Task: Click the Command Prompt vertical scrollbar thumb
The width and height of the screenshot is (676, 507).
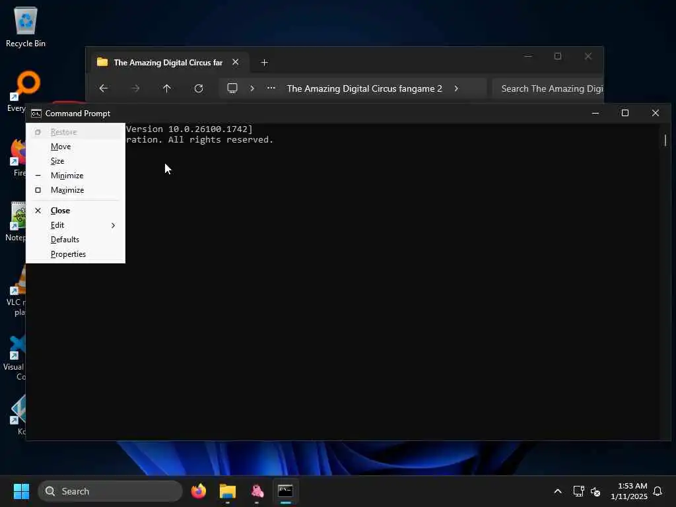Action: 665,140
